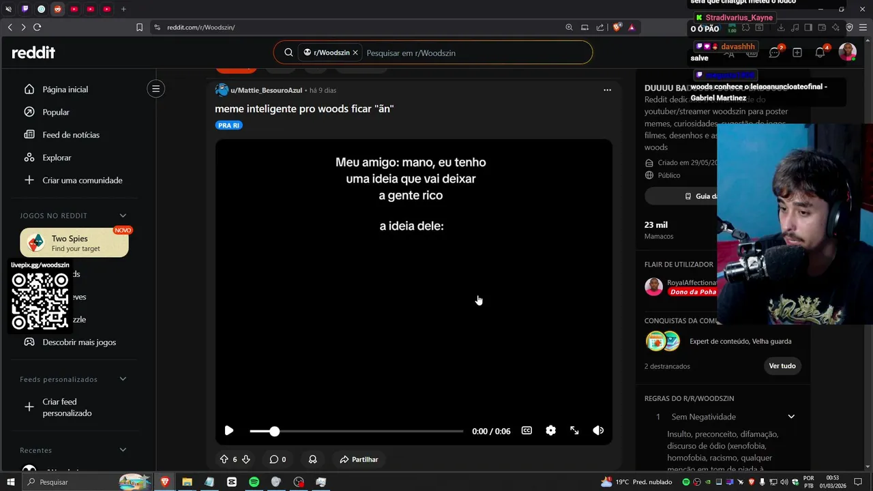Image resolution: width=873 pixels, height=491 pixels.
Task: Open the video settings gear
Action: [550, 431]
